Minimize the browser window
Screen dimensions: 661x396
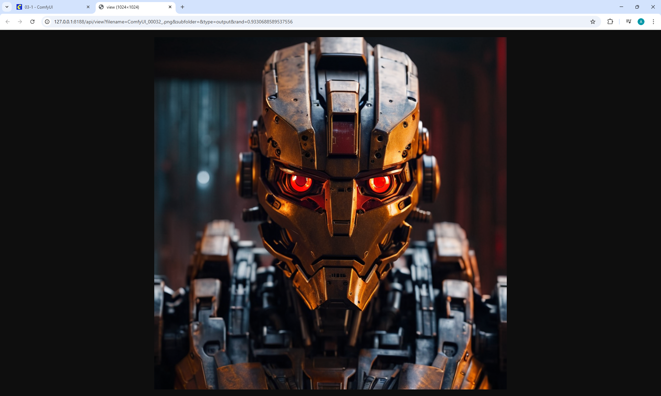point(621,7)
